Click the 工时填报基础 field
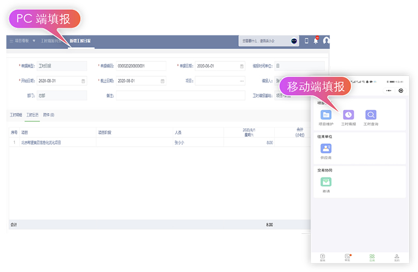 tap(293, 96)
